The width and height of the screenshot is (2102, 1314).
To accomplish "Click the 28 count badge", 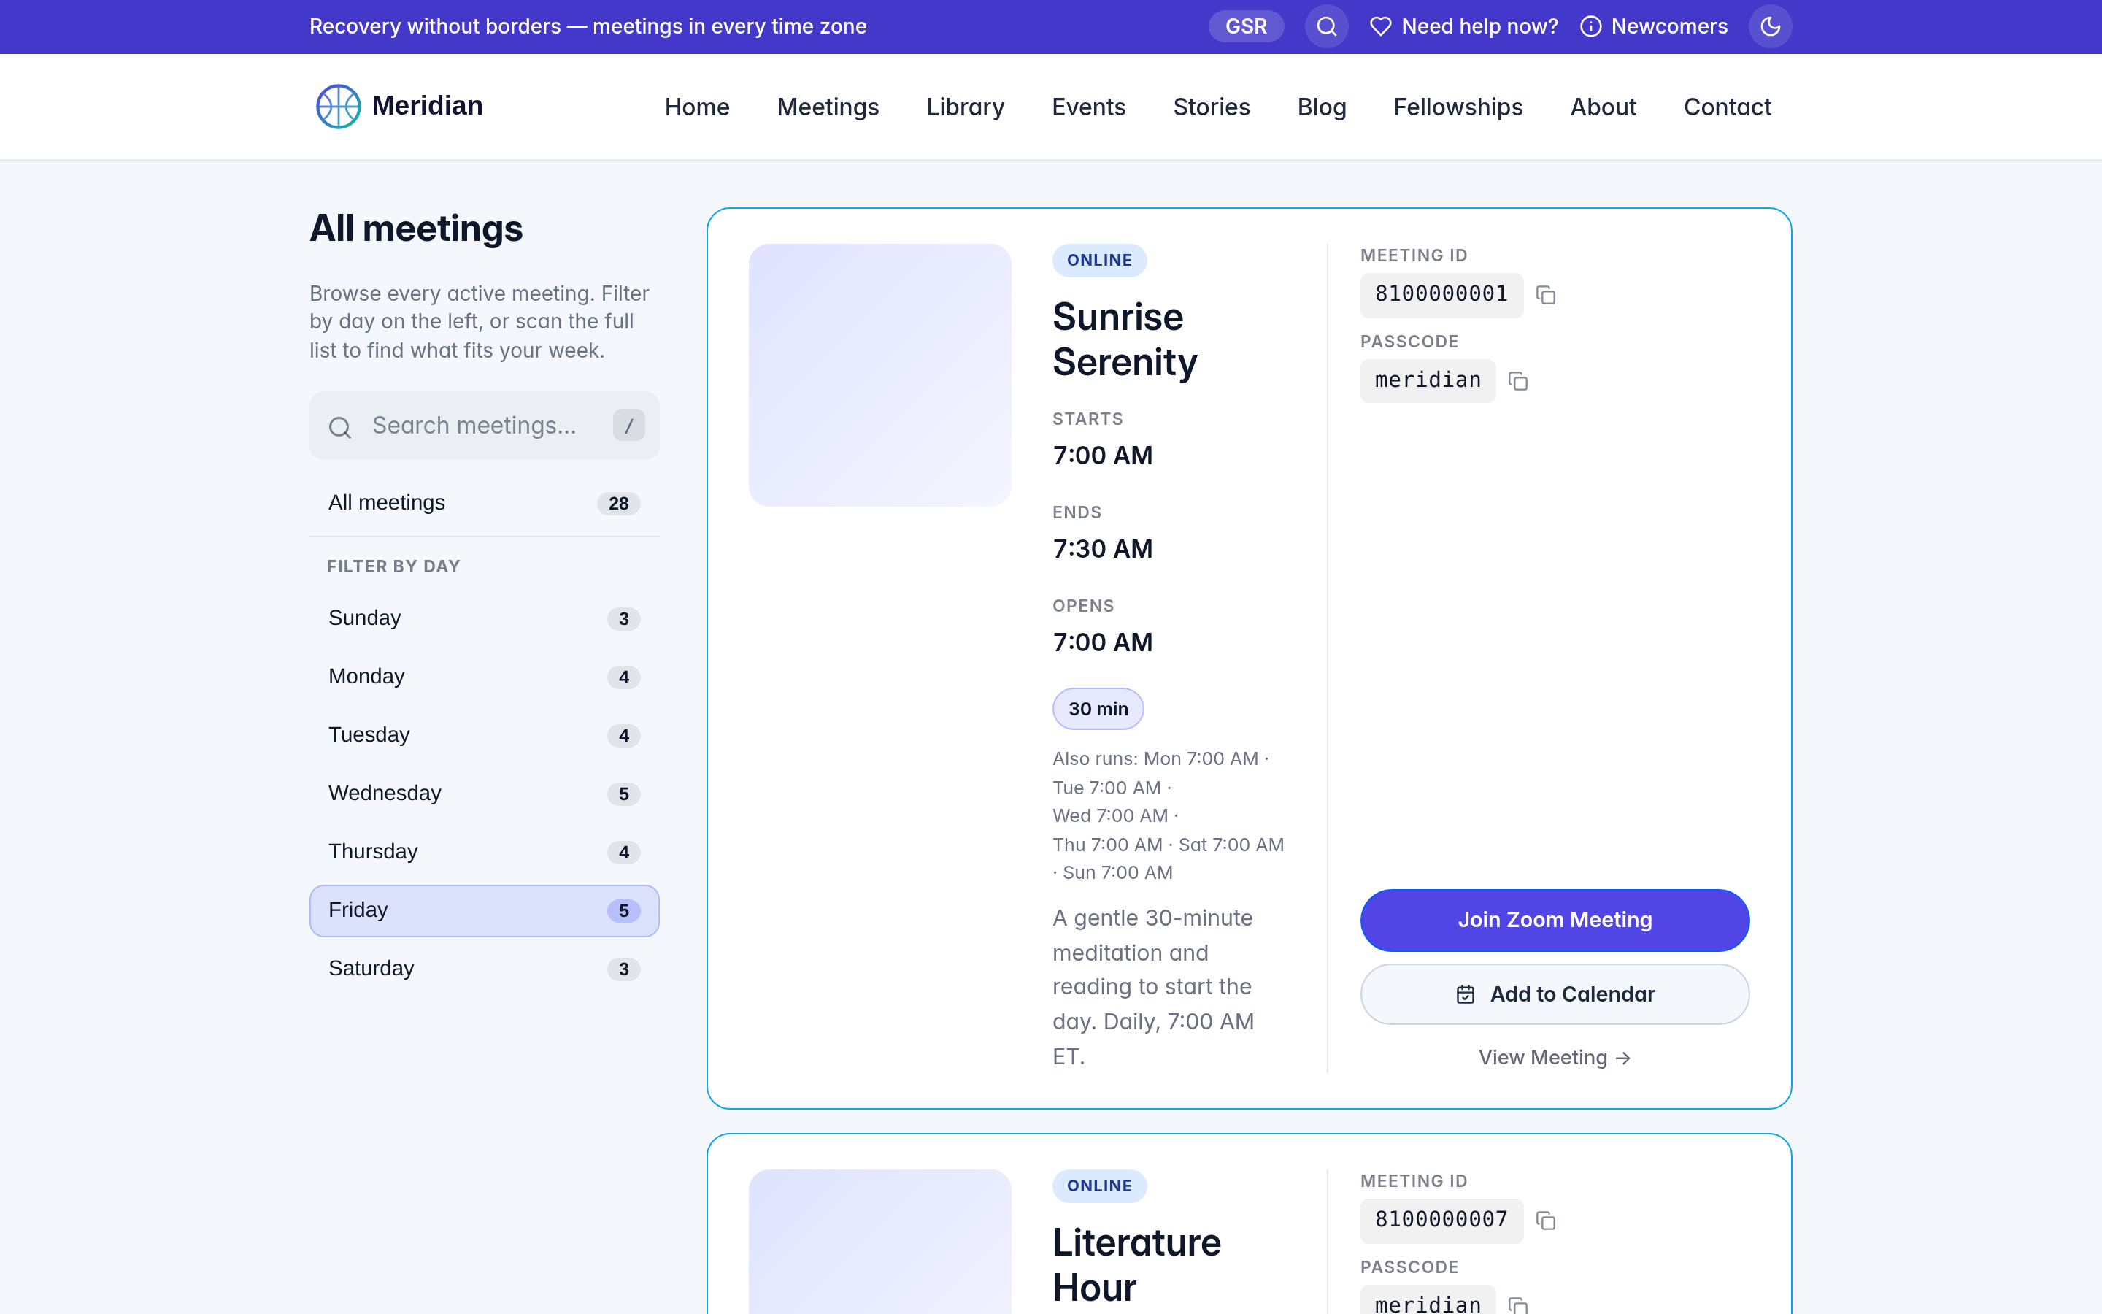I will [x=618, y=504].
